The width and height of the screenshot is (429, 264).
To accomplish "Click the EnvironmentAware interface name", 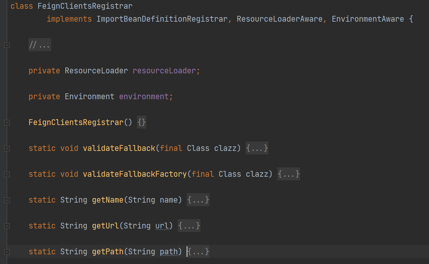I will [x=368, y=19].
